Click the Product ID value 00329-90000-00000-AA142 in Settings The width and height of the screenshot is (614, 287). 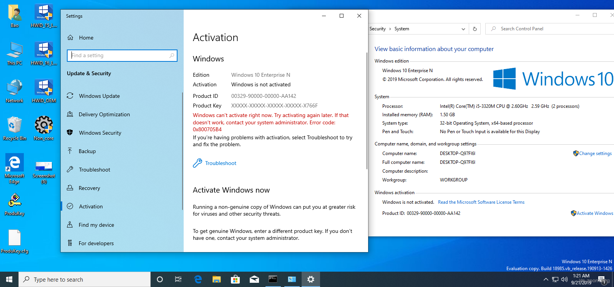264,96
